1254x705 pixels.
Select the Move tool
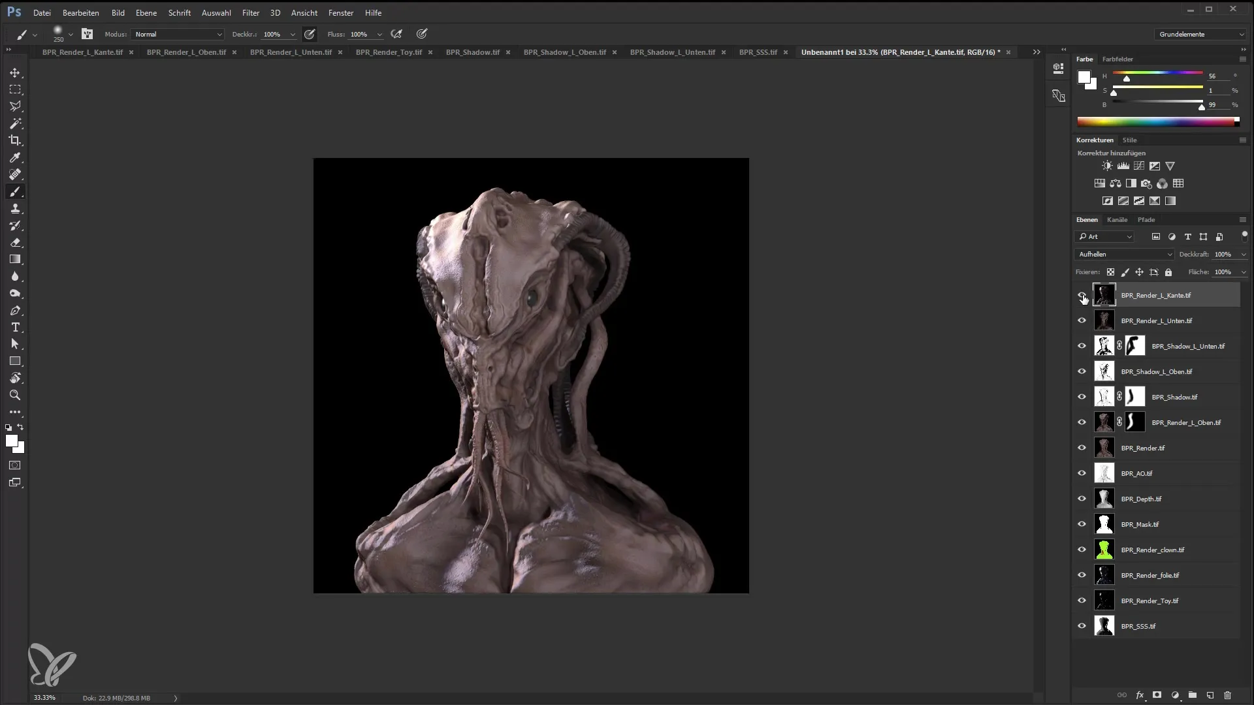[x=14, y=72]
